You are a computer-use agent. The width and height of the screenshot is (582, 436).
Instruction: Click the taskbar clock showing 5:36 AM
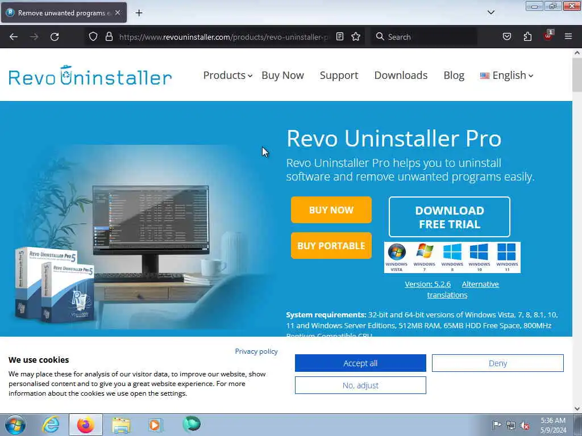553,425
